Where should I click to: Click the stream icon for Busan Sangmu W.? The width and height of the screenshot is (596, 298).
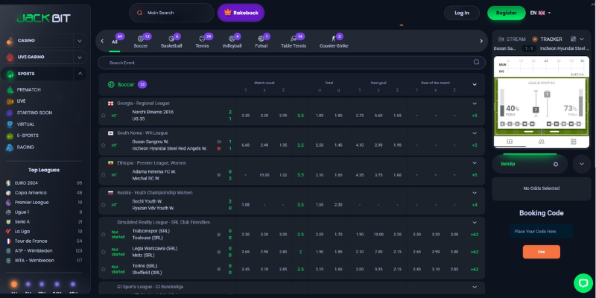[x=219, y=142]
